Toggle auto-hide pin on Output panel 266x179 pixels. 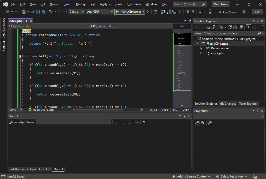[x=184, y=116]
